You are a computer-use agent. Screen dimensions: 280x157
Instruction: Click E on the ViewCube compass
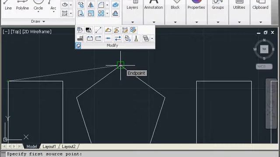tap(273, 49)
